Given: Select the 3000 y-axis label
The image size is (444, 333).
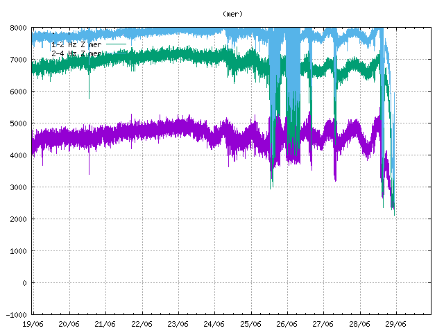Looking at the screenshot, I should 18,187.
